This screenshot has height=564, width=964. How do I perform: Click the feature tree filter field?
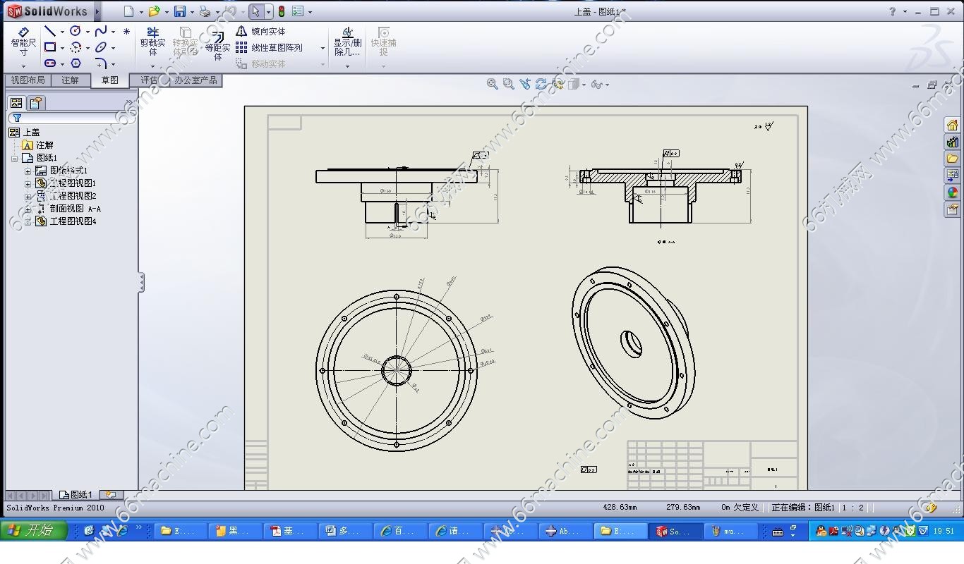tap(71, 118)
